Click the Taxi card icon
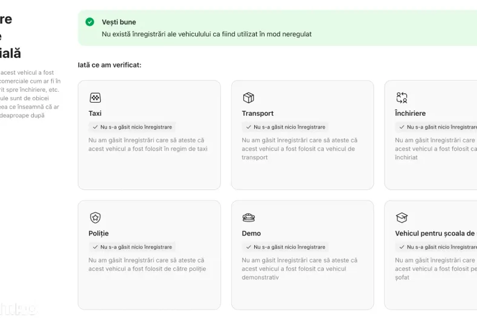The image size is (477, 318). 95,98
